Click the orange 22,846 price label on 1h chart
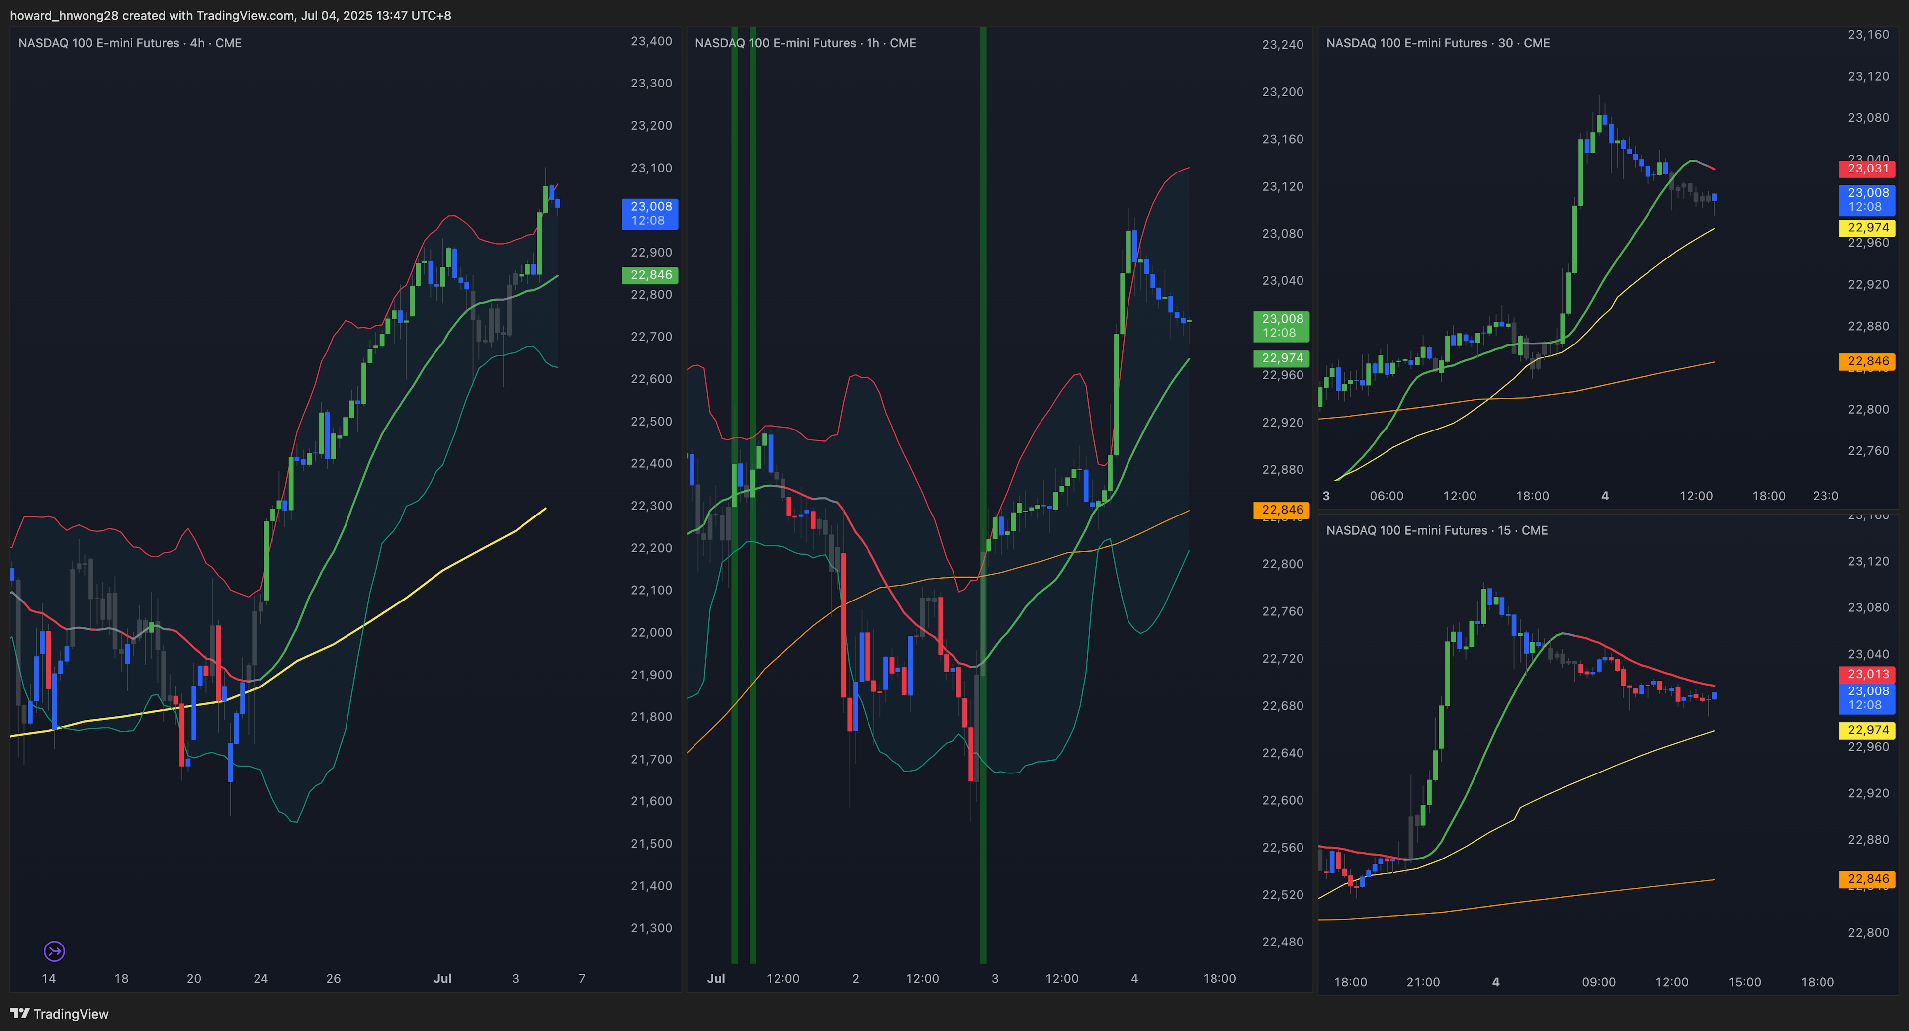Screen dimensions: 1909x1031 1281,510
